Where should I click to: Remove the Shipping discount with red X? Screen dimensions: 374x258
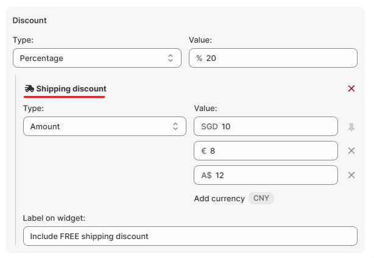click(351, 88)
